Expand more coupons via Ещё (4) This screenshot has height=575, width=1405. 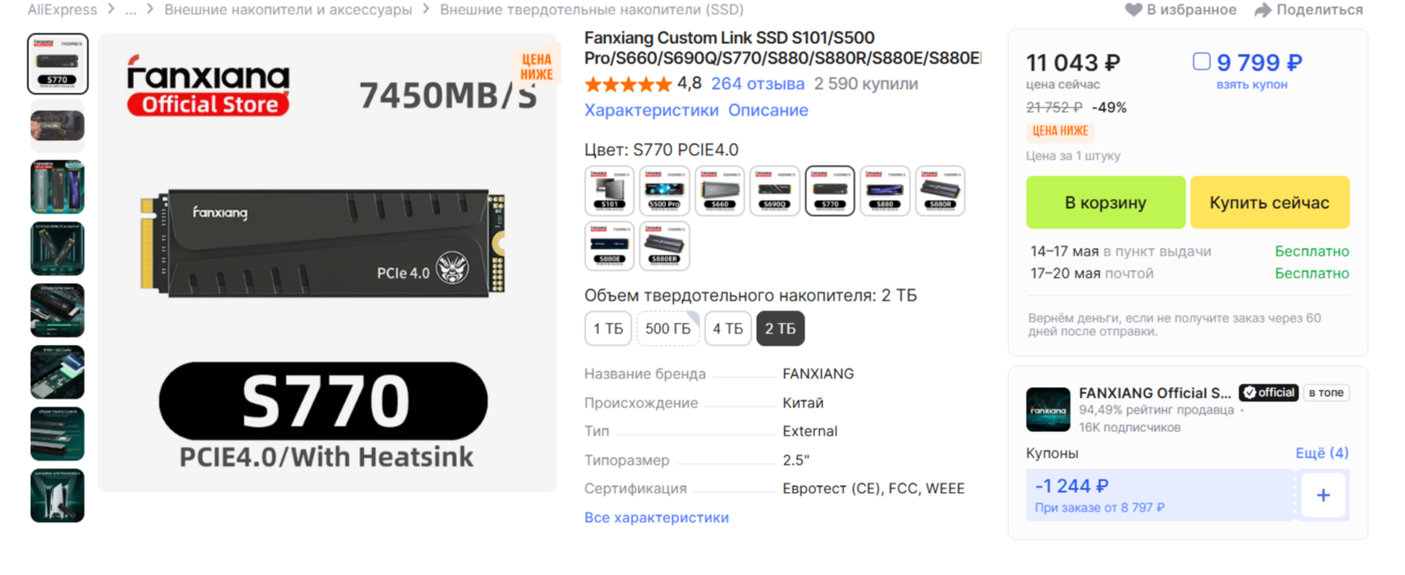(x=1321, y=453)
